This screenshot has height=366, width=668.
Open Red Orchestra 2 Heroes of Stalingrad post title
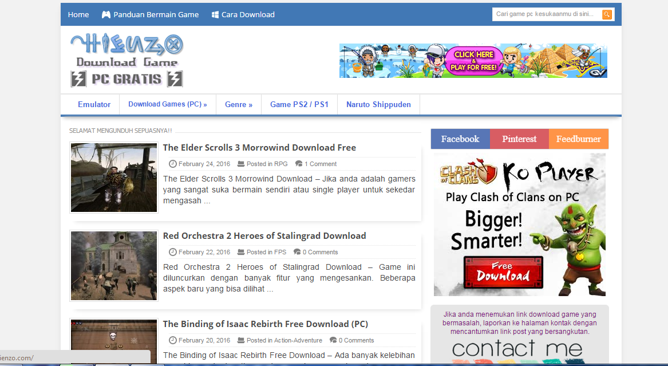click(x=264, y=235)
